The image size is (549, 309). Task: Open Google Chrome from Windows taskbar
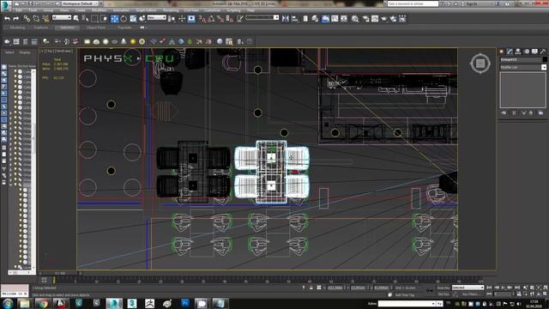pos(43,303)
